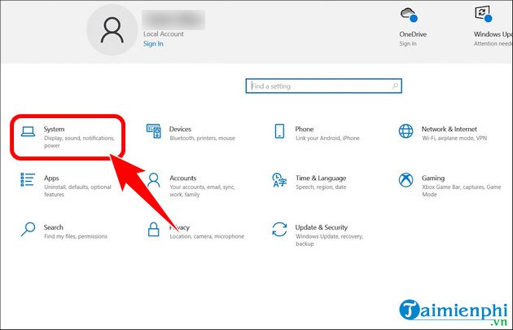Open the System settings label
The width and height of the screenshot is (513, 330).
pyautogui.click(x=54, y=129)
